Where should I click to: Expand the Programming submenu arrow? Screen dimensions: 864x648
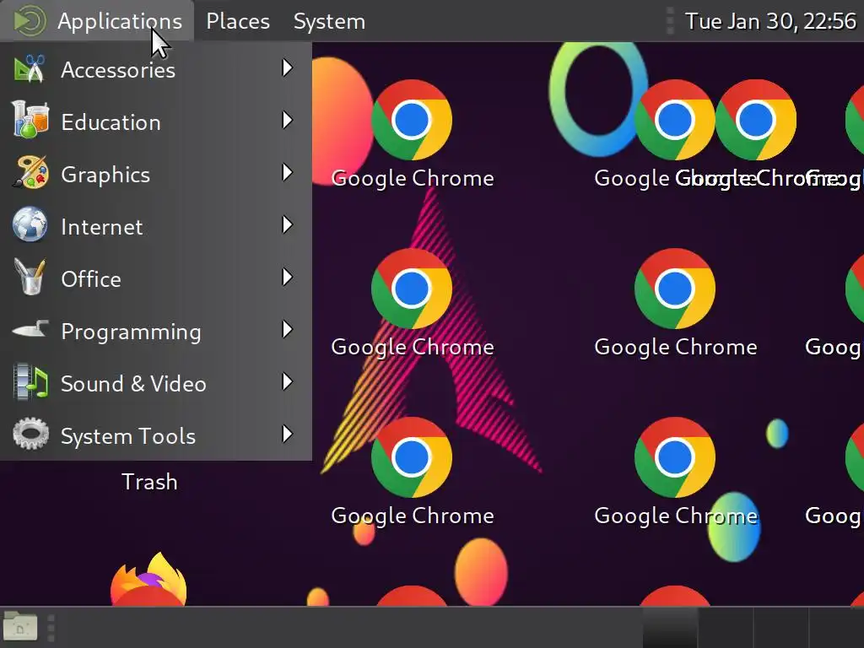(287, 330)
